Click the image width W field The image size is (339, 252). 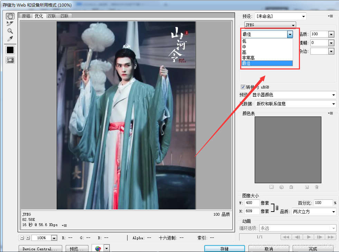pos(252,203)
